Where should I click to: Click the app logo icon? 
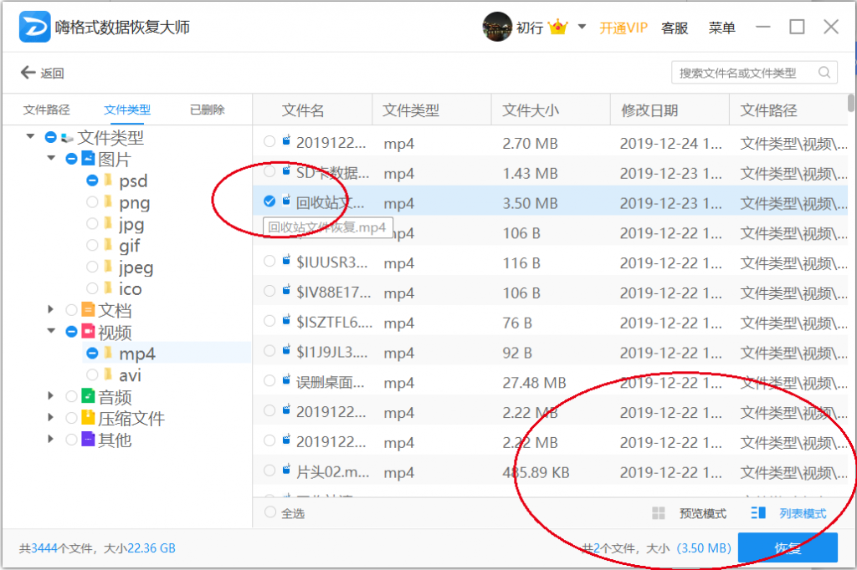coord(34,27)
